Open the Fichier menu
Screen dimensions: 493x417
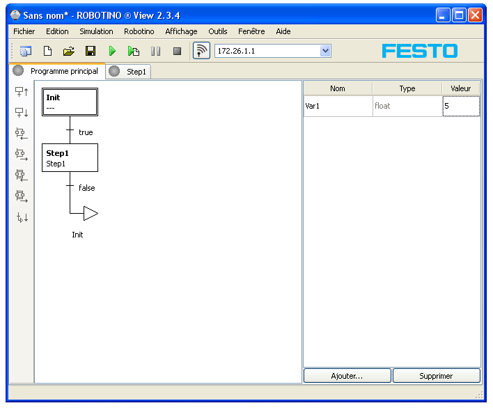24,31
